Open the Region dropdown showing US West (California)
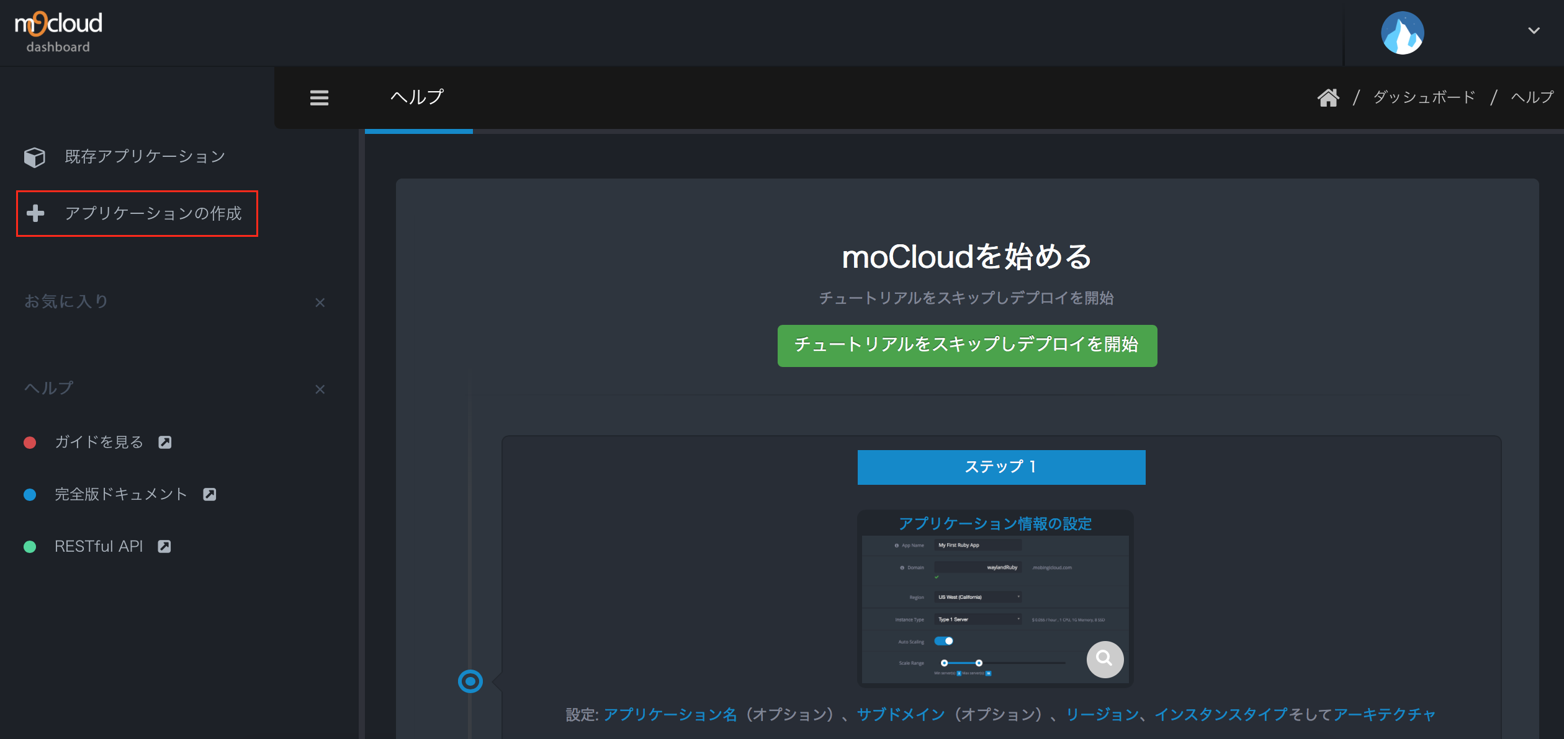Viewport: 1564px width, 739px height. 977,596
